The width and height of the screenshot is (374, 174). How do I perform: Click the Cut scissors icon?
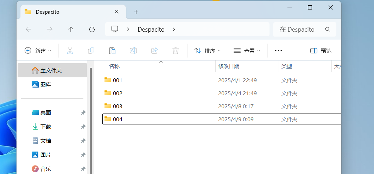70,51
